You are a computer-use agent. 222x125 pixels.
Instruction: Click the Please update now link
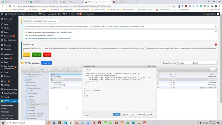49,21
